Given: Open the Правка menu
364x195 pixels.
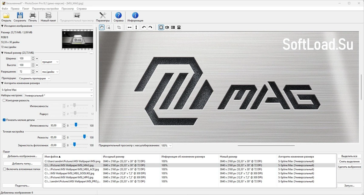Looking at the screenshot, I should tap(15, 9).
